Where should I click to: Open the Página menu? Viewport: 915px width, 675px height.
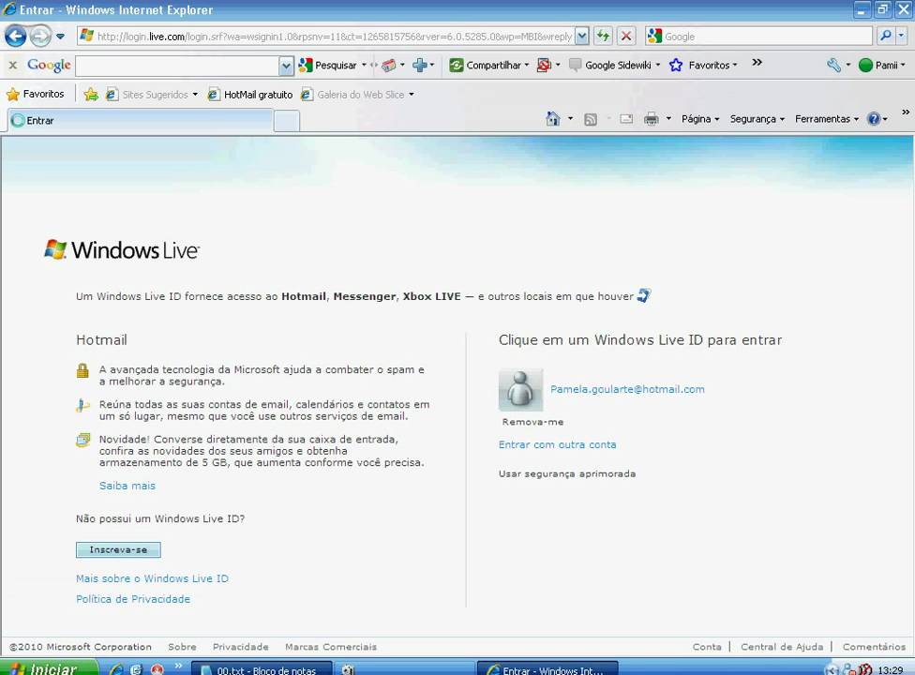point(699,119)
